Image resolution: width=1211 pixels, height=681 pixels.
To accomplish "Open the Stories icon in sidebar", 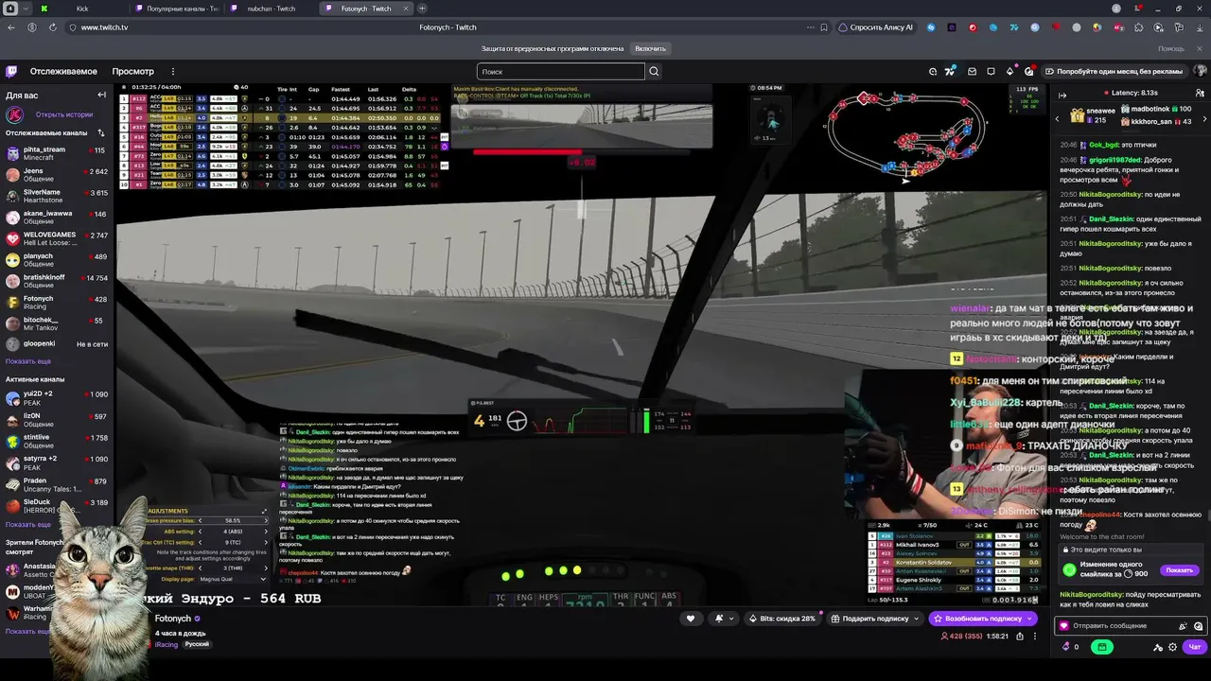I will pos(15,115).
